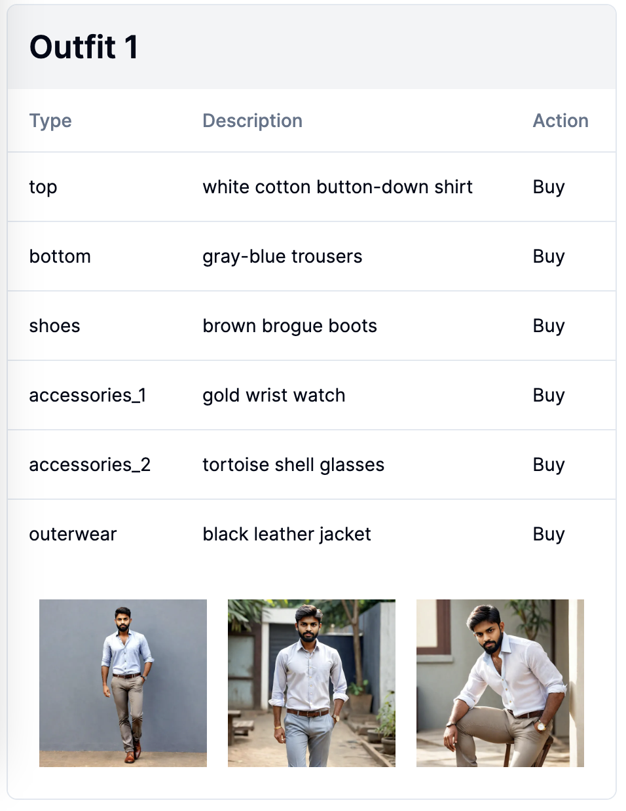Click the Type column header

click(x=50, y=121)
